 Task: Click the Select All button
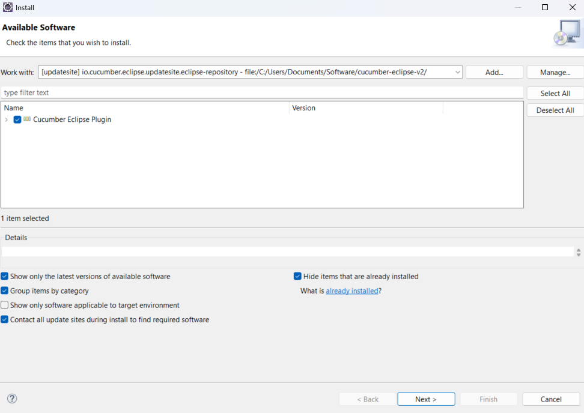point(555,94)
